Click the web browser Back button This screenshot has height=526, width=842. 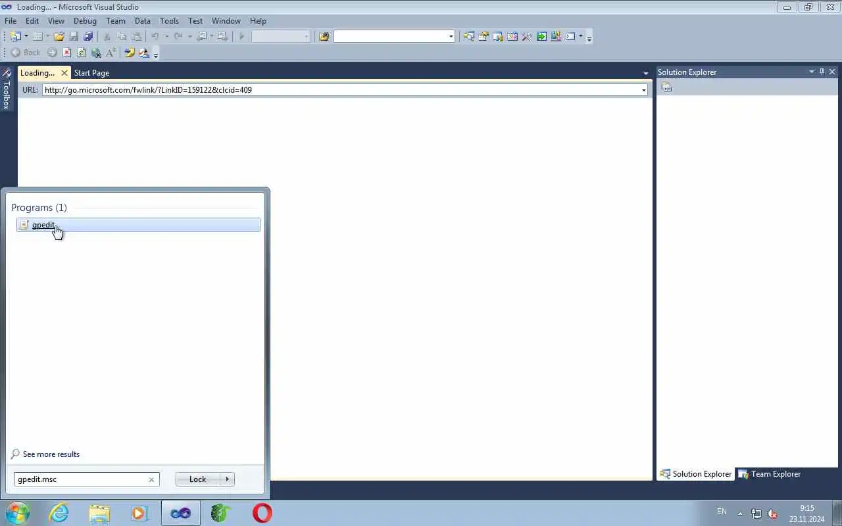(25, 53)
